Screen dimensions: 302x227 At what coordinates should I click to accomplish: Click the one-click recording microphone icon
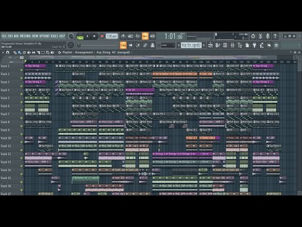267,37
